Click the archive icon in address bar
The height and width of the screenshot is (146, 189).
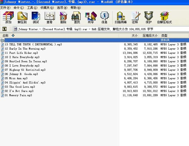pyautogui.click(x=15, y=29)
